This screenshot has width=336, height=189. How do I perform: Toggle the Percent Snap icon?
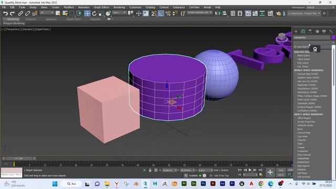[x=168, y=14]
